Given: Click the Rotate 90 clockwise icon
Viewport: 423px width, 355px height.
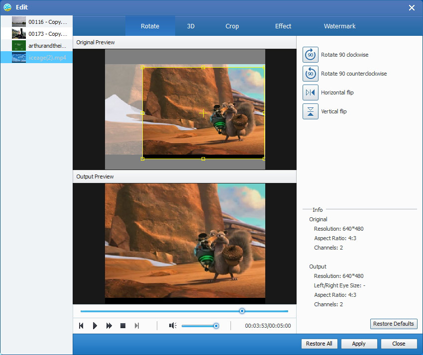Looking at the screenshot, I should (x=310, y=55).
